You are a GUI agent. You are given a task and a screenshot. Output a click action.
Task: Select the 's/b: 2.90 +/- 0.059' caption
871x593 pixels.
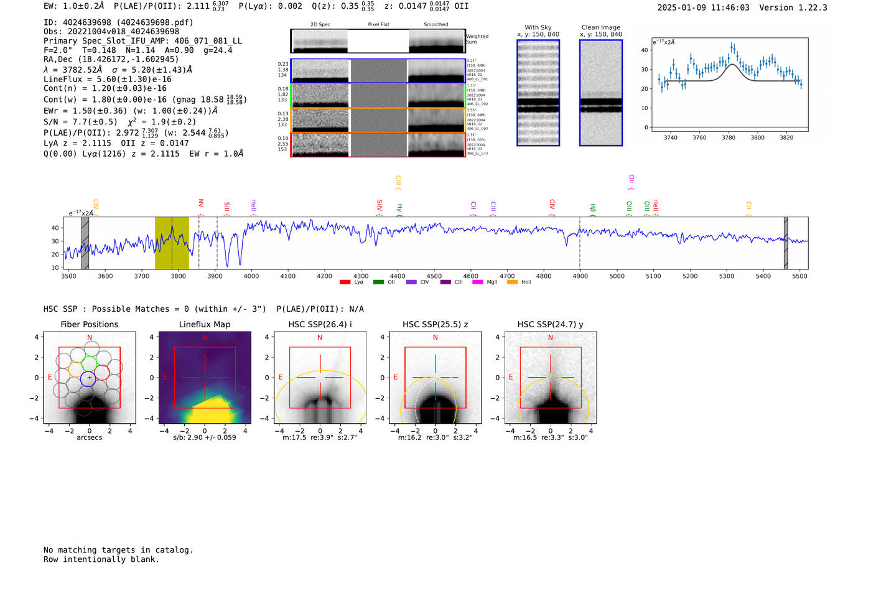205,437
